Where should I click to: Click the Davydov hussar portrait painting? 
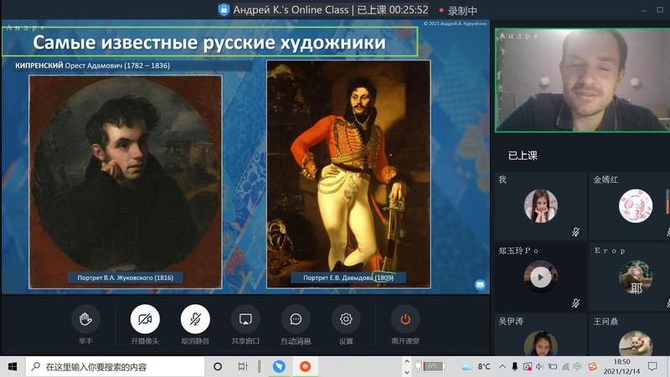pyautogui.click(x=348, y=174)
